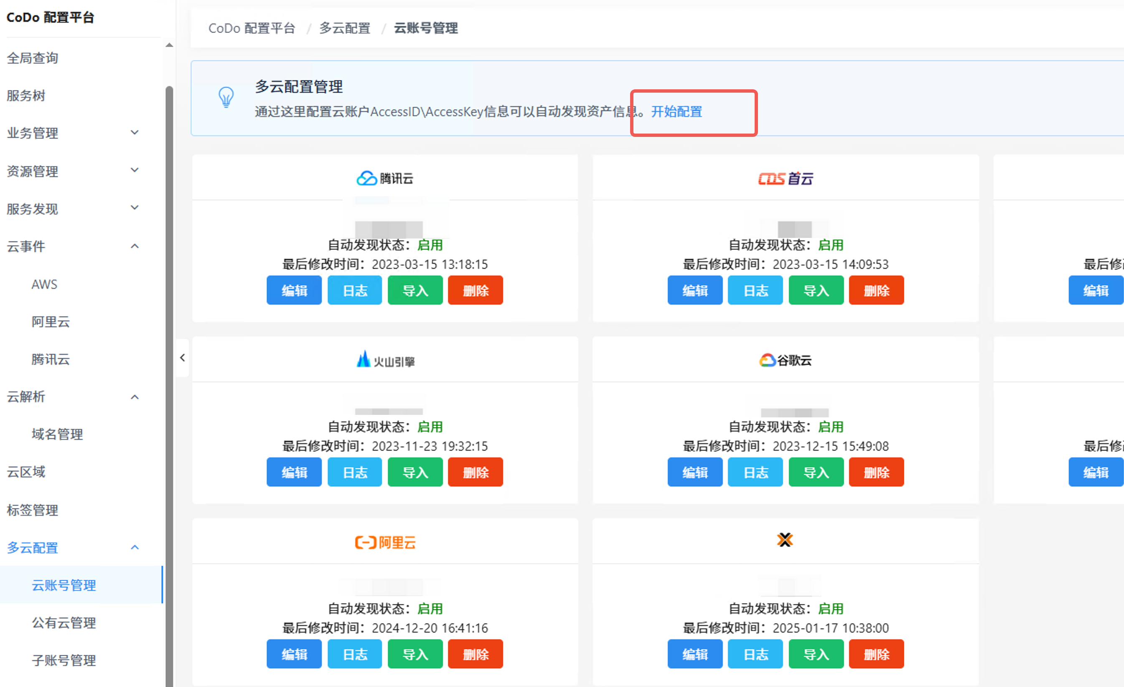View logs for the 火山引擎 account
This screenshot has height=687, width=1124.
pyautogui.click(x=355, y=472)
